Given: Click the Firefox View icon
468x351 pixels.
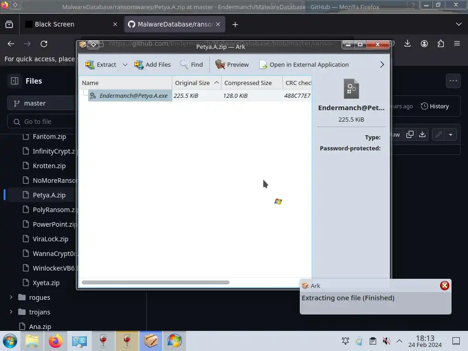Looking at the screenshot, I should click(x=9, y=24).
